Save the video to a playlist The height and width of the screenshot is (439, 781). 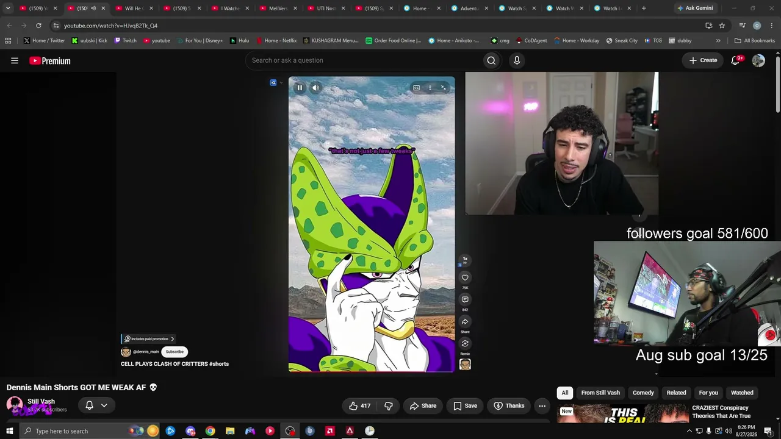point(466,405)
